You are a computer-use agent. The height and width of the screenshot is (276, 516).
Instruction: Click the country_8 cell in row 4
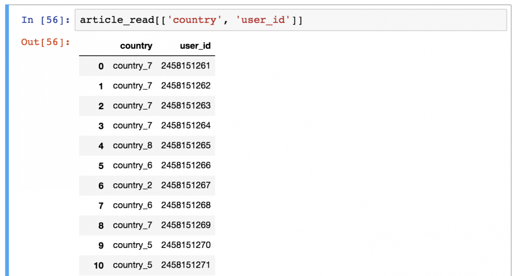pos(133,146)
